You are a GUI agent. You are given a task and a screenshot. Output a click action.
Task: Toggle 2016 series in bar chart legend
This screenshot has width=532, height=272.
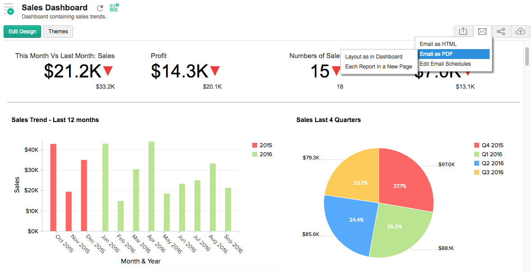(x=266, y=154)
